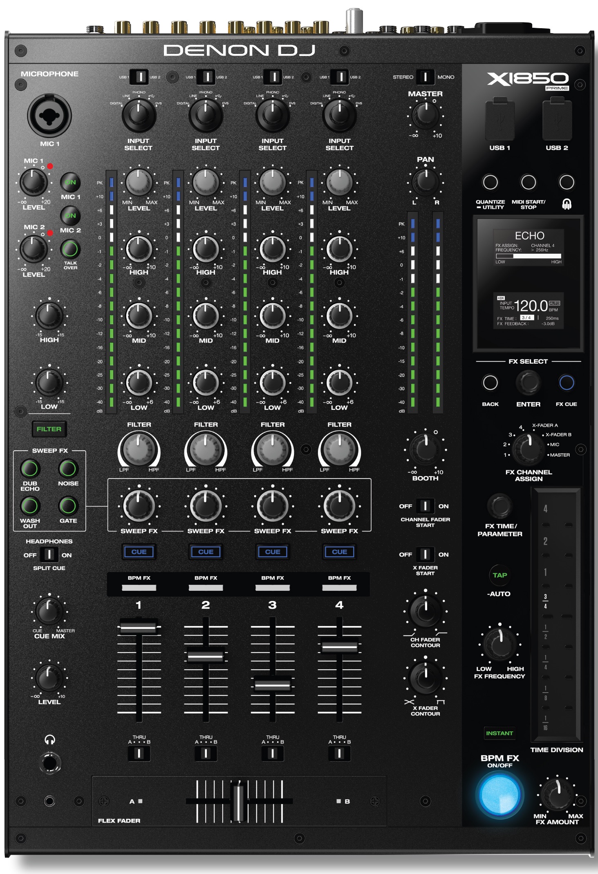Click the channel 2 volume fader cap
This screenshot has height=874, width=598.
pyautogui.click(x=206, y=656)
